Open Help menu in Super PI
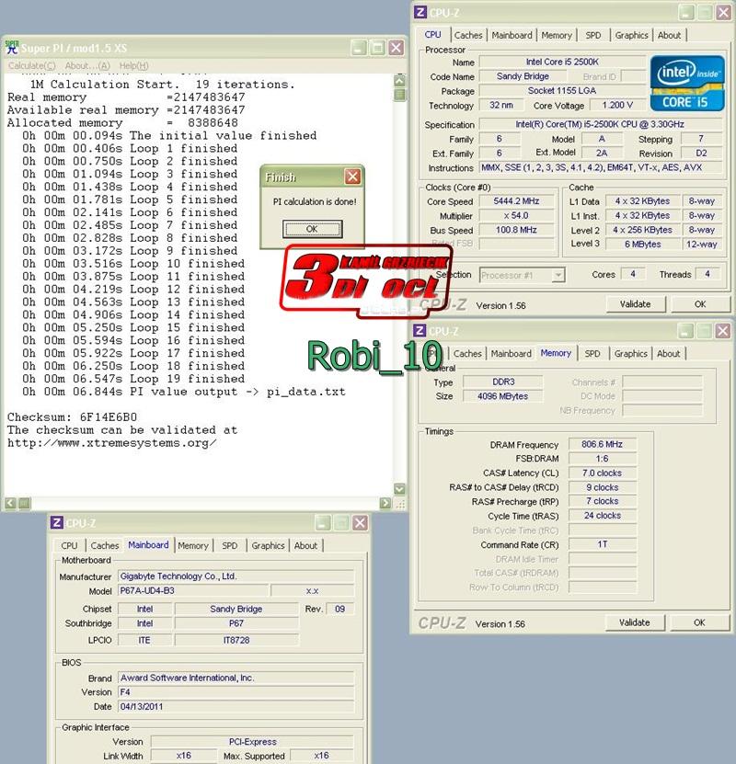 click(133, 65)
